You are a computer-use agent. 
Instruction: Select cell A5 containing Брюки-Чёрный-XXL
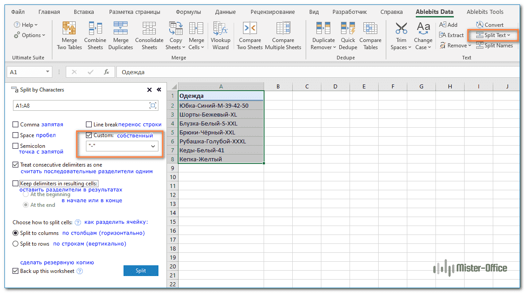point(221,133)
